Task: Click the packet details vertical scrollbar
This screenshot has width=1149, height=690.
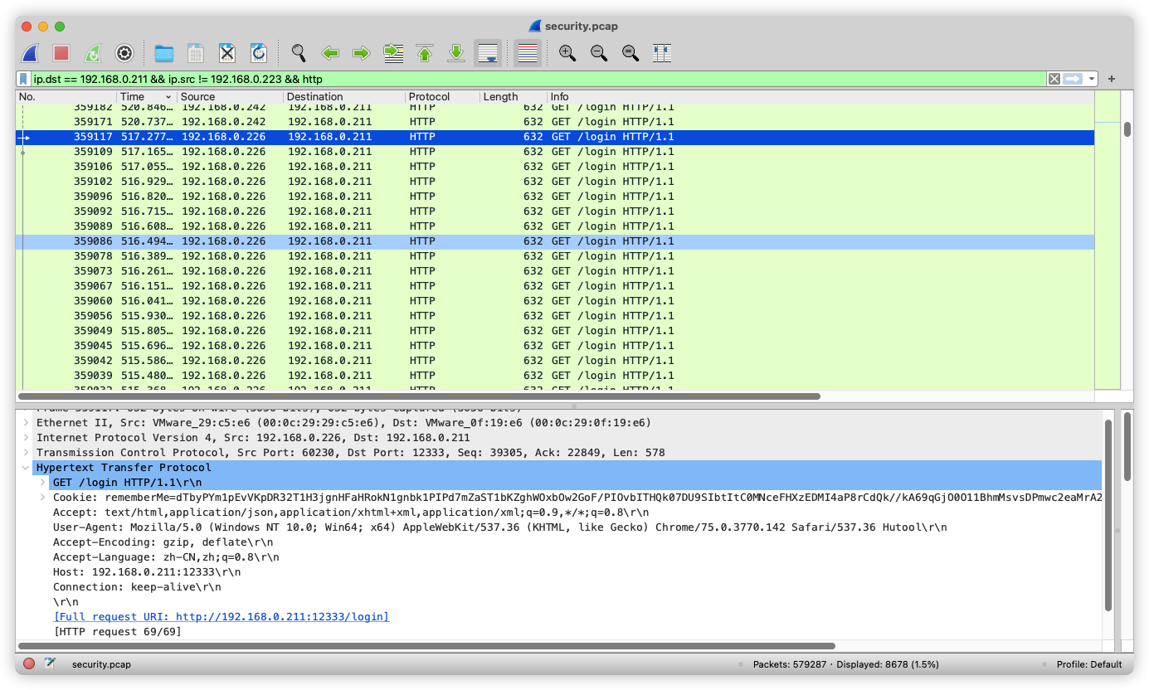Action: click(x=1108, y=516)
